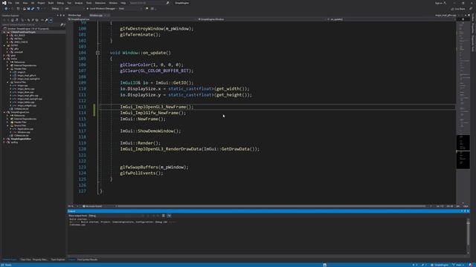Click the notifications bell in status bar
The height and width of the screenshot is (267, 476).
(x=470, y=265)
